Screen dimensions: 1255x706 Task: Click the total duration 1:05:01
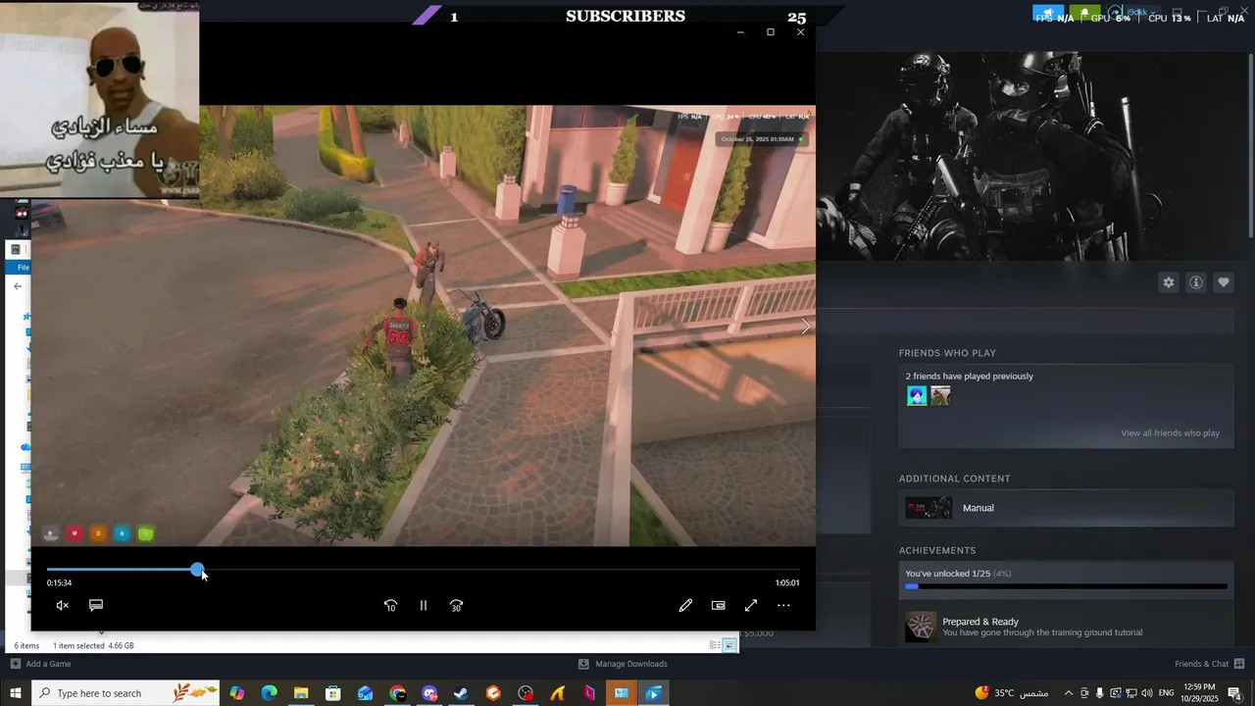pyautogui.click(x=787, y=583)
